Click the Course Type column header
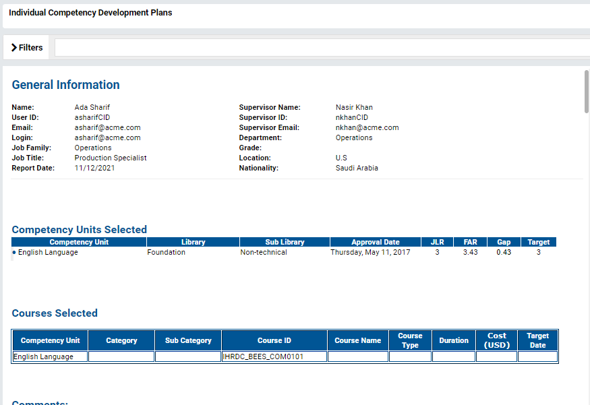This screenshot has width=590, height=405. [410, 340]
